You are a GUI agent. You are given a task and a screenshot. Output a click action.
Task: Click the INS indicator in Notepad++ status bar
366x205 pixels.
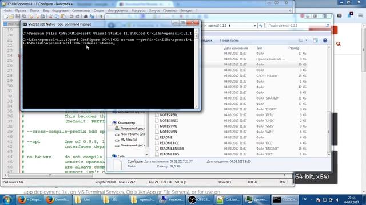(283, 182)
